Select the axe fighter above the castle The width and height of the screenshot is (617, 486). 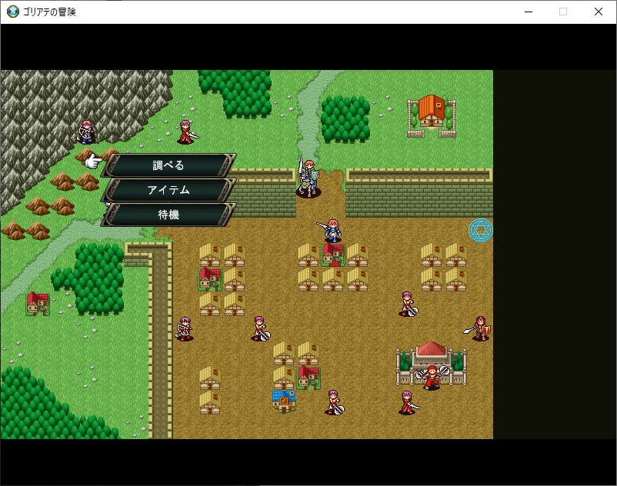point(408,304)
